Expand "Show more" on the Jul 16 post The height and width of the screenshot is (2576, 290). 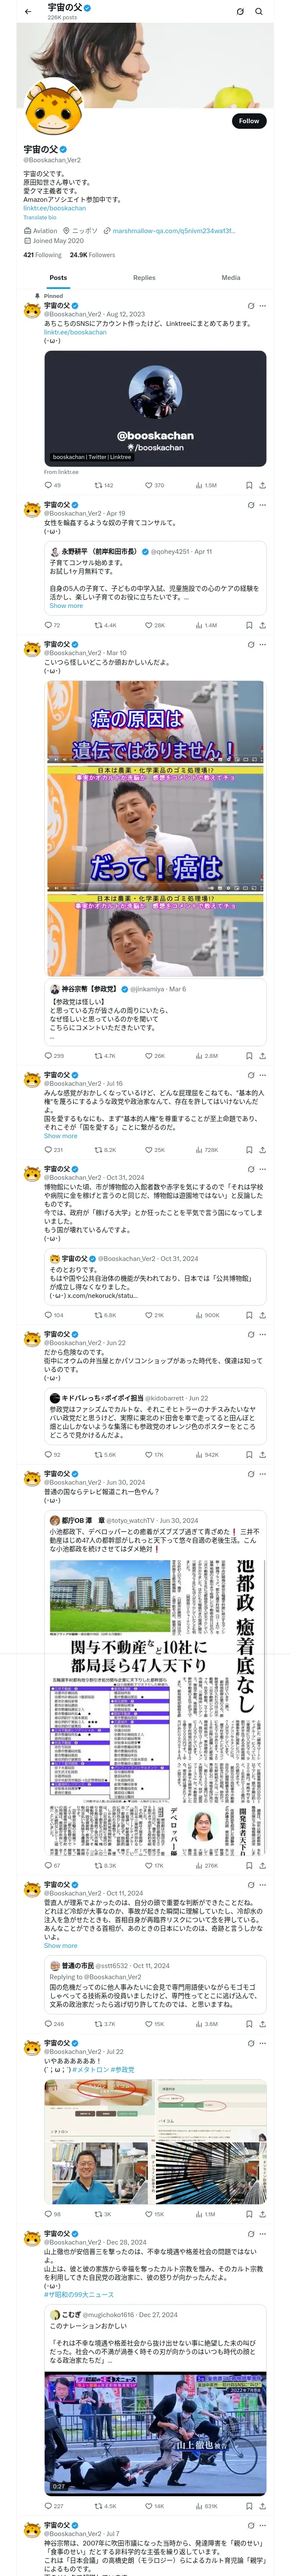click(60, 1135)
